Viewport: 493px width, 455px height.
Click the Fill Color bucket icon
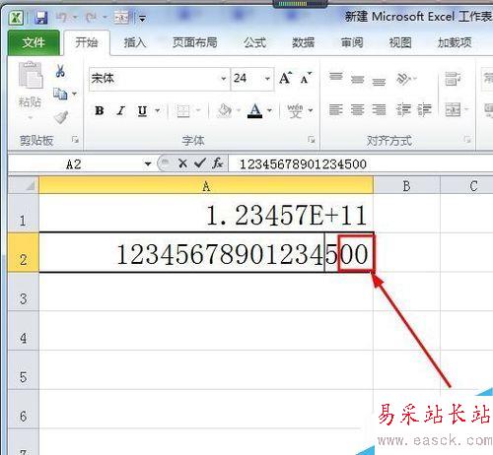coord(225,110)
